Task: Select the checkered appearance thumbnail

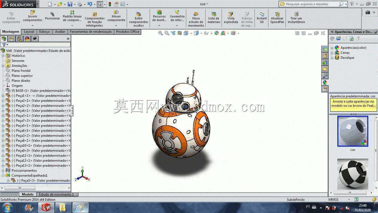Action: 353,174
